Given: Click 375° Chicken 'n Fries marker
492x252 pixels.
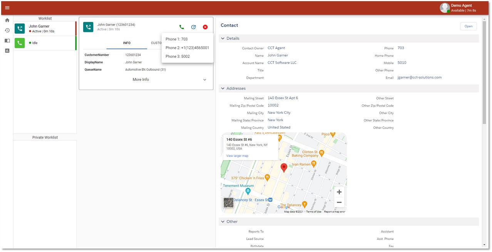Looking at the screenshot, I should pos(267,177).
